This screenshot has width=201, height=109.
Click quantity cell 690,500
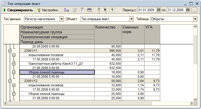[108, 51]
